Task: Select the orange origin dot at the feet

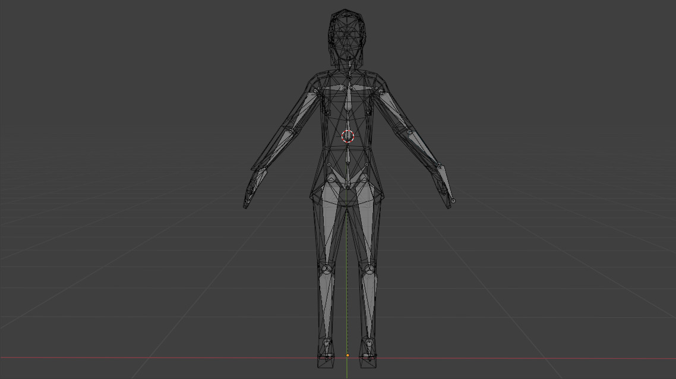Action: tap(348, 355)
